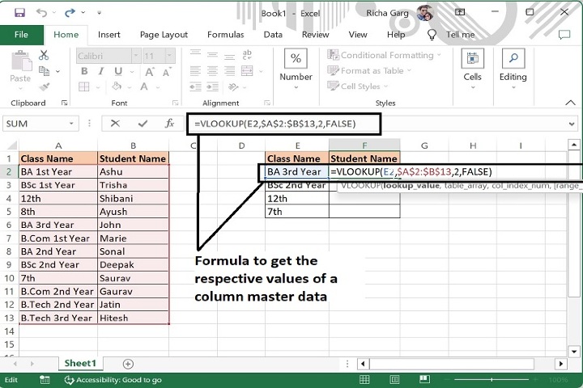
Task: Open the Cells group button
Action: (473, 69)
